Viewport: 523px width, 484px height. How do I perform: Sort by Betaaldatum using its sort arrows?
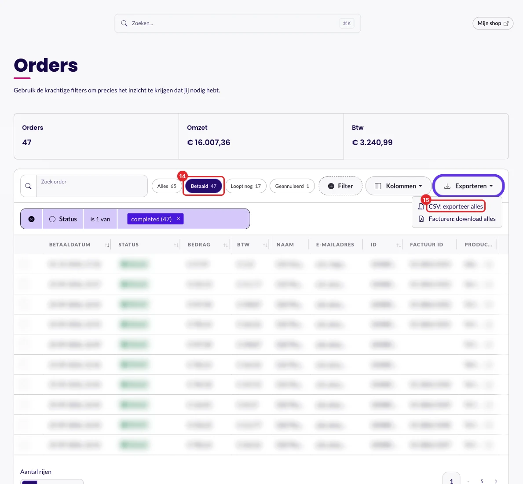107,245
